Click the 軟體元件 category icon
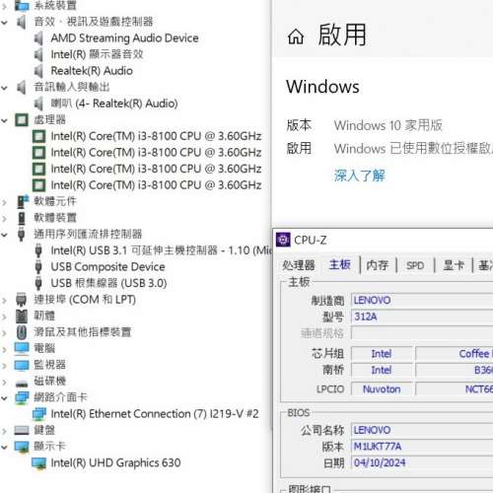The image size is (493, 493). pos(23,201)
